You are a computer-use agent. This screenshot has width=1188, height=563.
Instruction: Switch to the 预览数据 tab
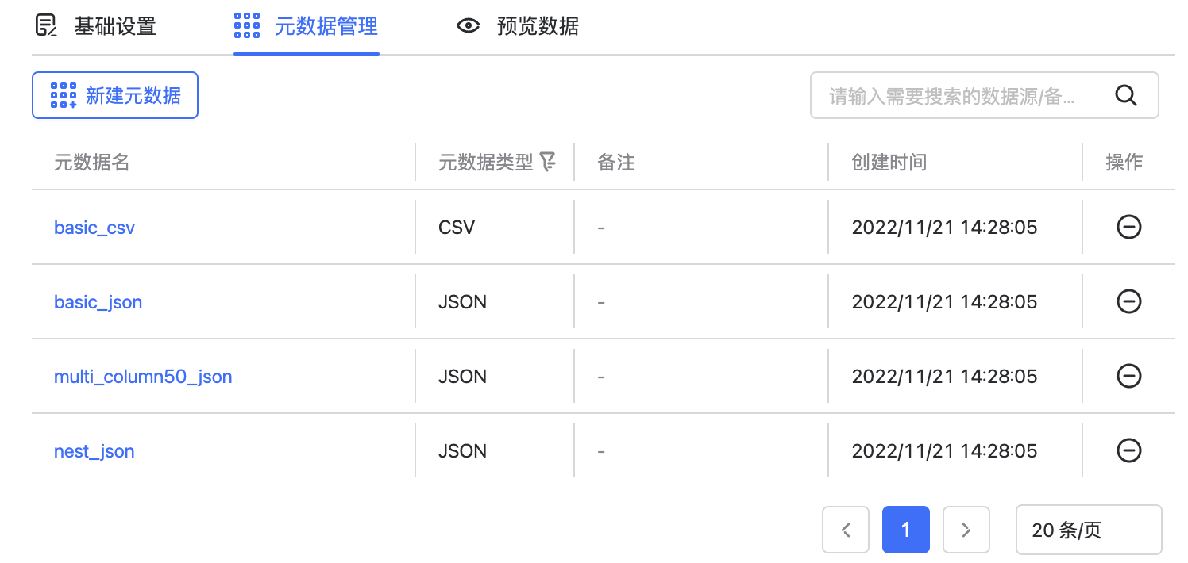tap(538, 26)
